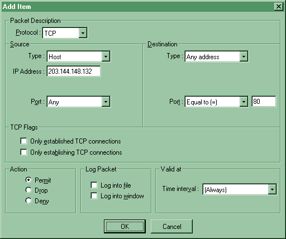
Task: Expand Destination Type dropdown showing Any address
Action: click(216, 56)
